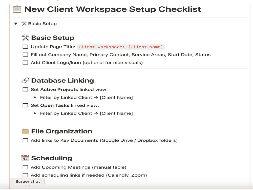Click the Database Linking heading
This screenshot has height=190, width=253.
pos(62,81)
